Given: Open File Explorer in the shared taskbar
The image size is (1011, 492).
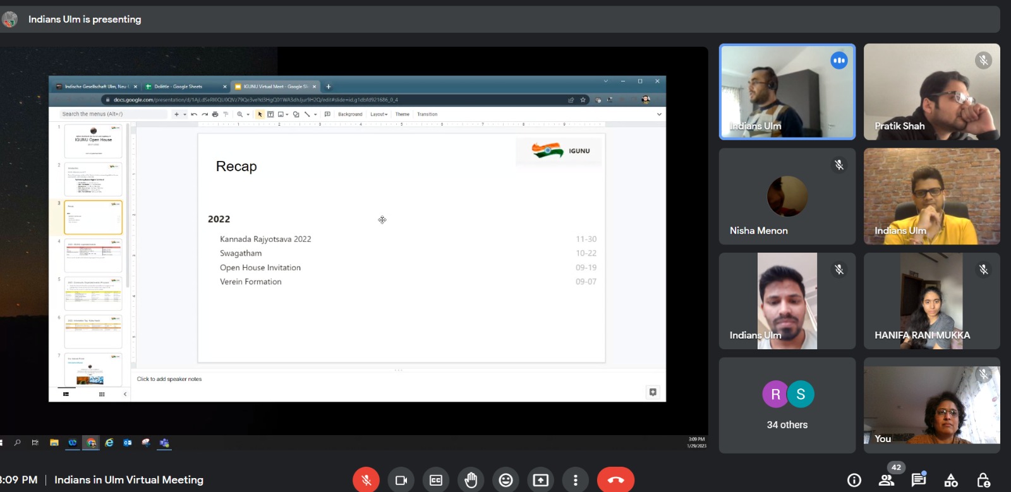Looking at the screenshot, I should click(x=54, y=443).
